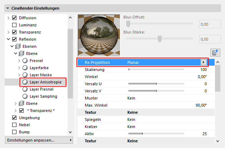Viewport: 225px width, 148px height.
Task: Open the Re-Projektion Planar dropdown arrow
Action: [204, 62]
